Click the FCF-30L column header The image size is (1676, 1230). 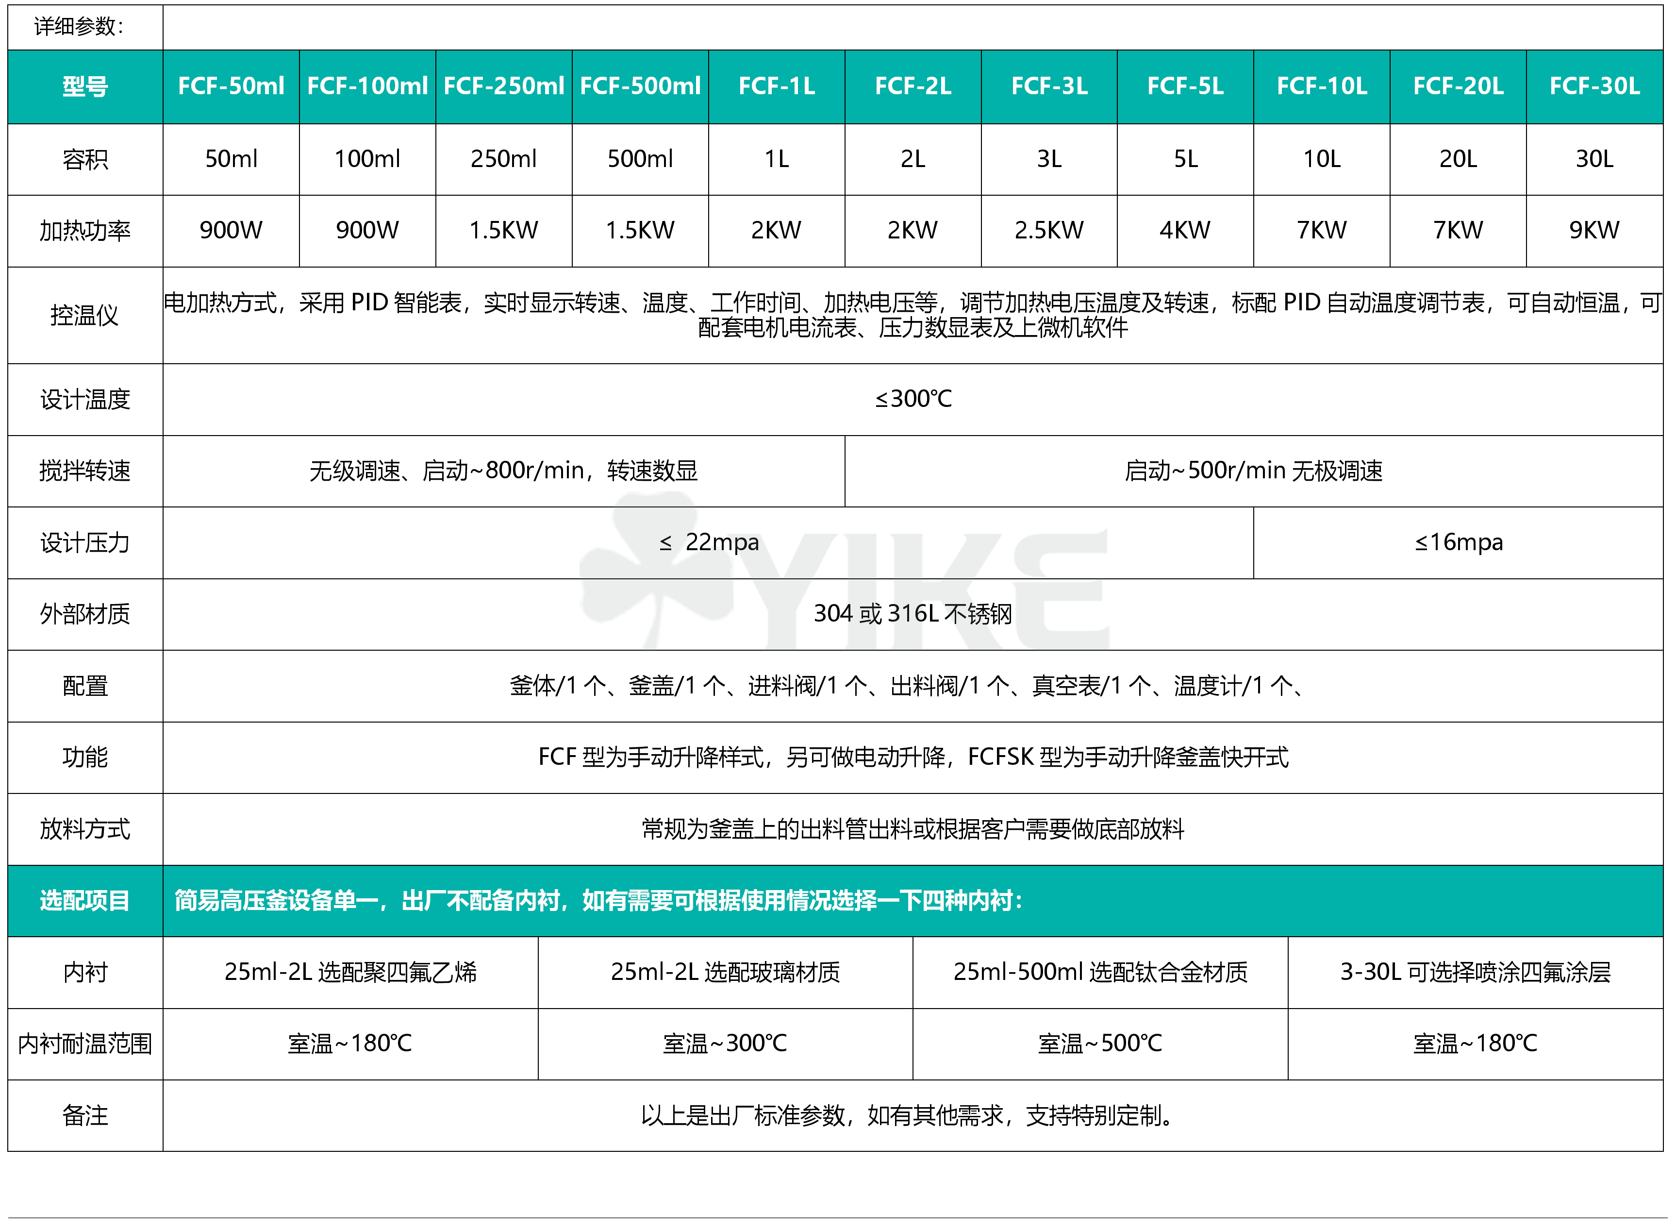pyautogui.click(x=1594, y=86)
